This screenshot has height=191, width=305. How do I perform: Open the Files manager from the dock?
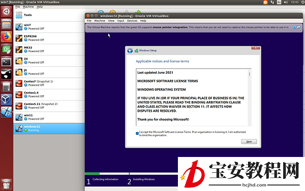[7, 24]
